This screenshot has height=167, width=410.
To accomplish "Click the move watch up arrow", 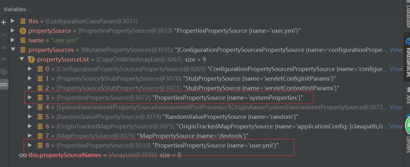I will 4,47.
